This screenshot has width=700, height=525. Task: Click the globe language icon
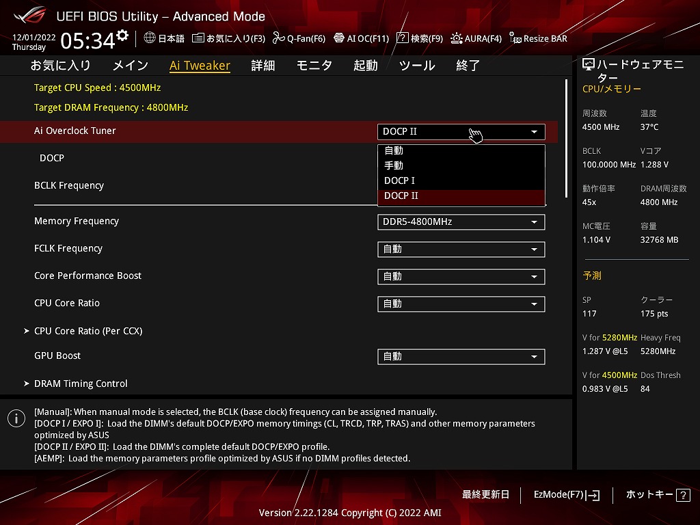point(150,38)
